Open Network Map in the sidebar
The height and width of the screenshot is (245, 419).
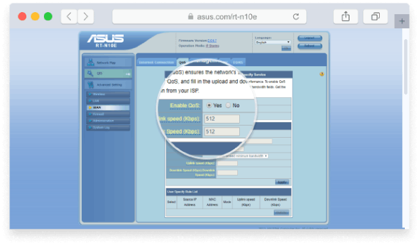point(108,63)
